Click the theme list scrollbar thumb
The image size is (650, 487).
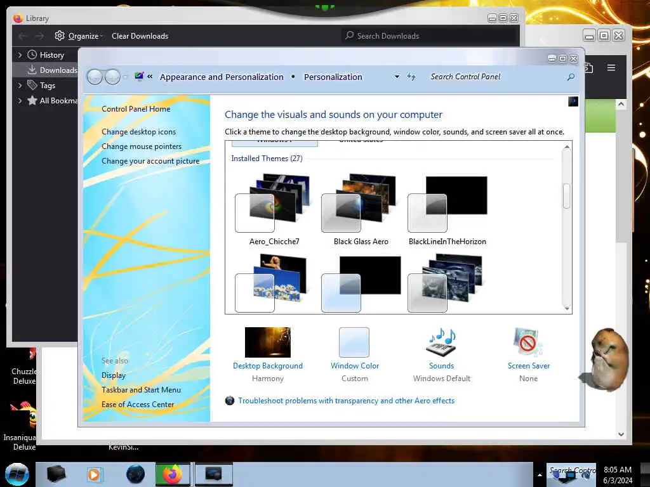[567, 196]
